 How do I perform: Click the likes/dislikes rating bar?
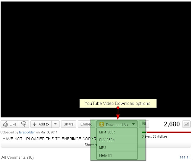[x=166, y=132]
